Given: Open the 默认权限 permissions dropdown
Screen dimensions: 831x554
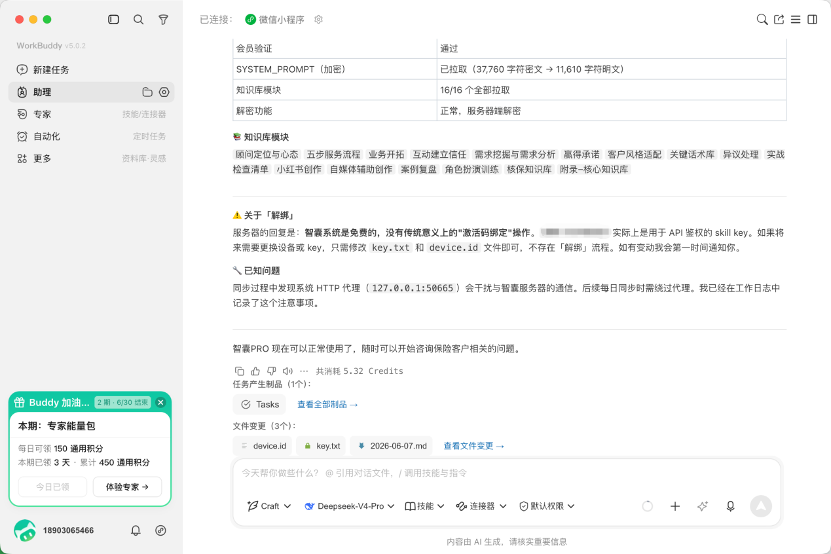Looking at the screenshot, I should click(x=547, y=506).
